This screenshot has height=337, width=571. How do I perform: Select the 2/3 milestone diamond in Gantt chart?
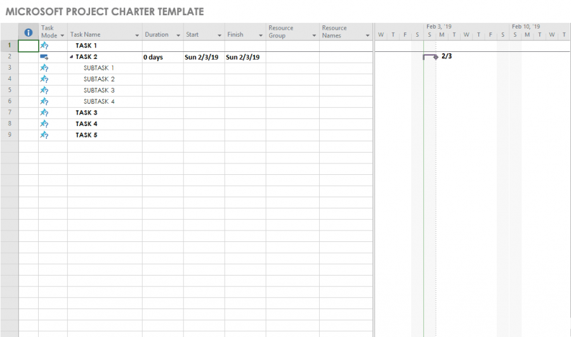[x=435, y=57]
